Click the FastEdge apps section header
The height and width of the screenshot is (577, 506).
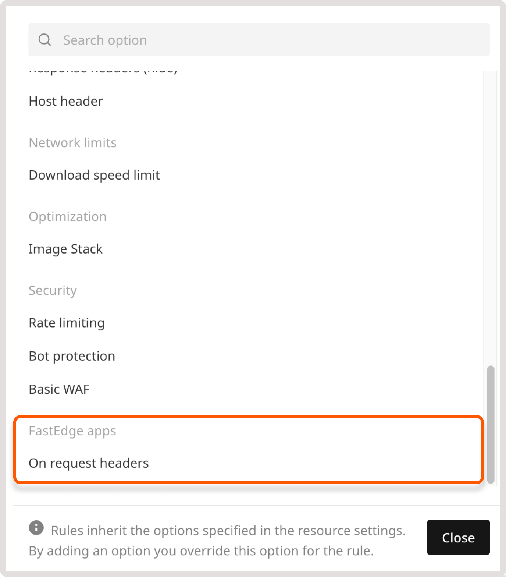click(x=72, y=431)
